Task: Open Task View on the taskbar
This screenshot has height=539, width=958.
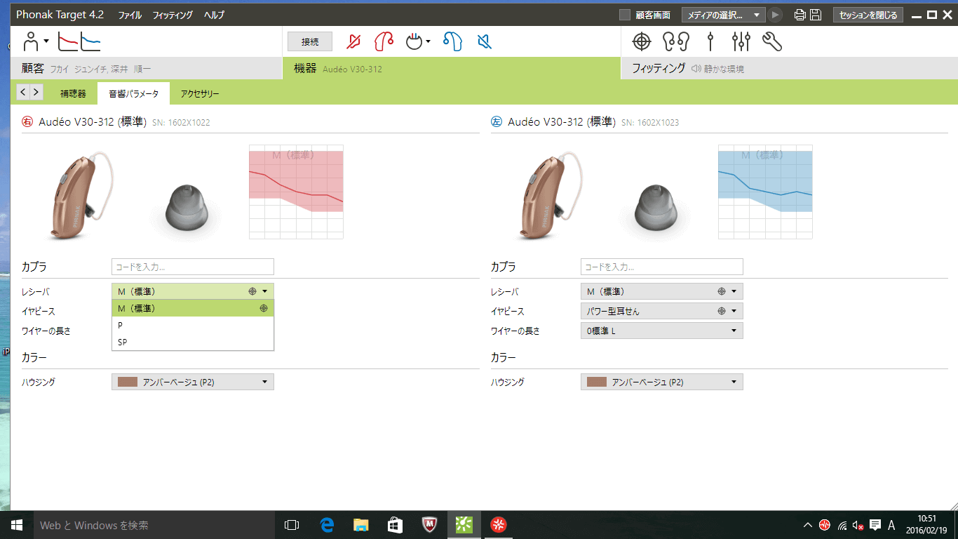Action: (x=292, y=525)
